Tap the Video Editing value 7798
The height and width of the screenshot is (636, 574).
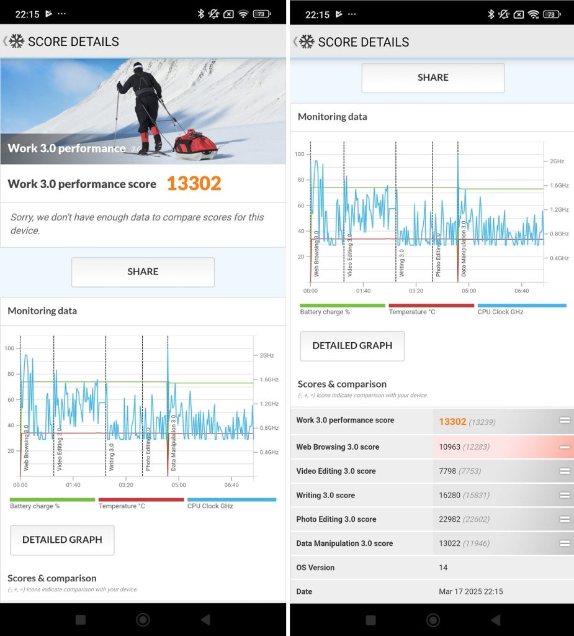(x=447, y=471)
